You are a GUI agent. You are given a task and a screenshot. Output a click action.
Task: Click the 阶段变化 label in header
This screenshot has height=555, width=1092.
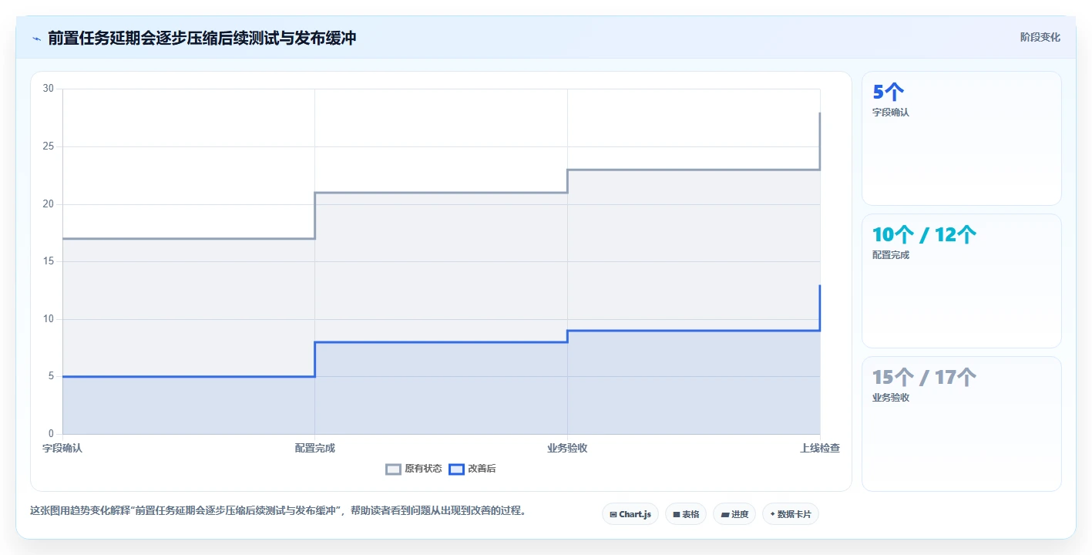point(1040,37)
